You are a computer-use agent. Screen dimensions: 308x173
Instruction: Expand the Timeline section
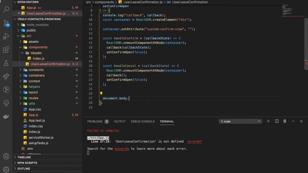[47, 157]
